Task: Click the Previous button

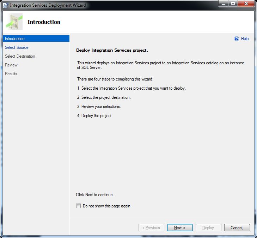Action: [x=151, y=228]
